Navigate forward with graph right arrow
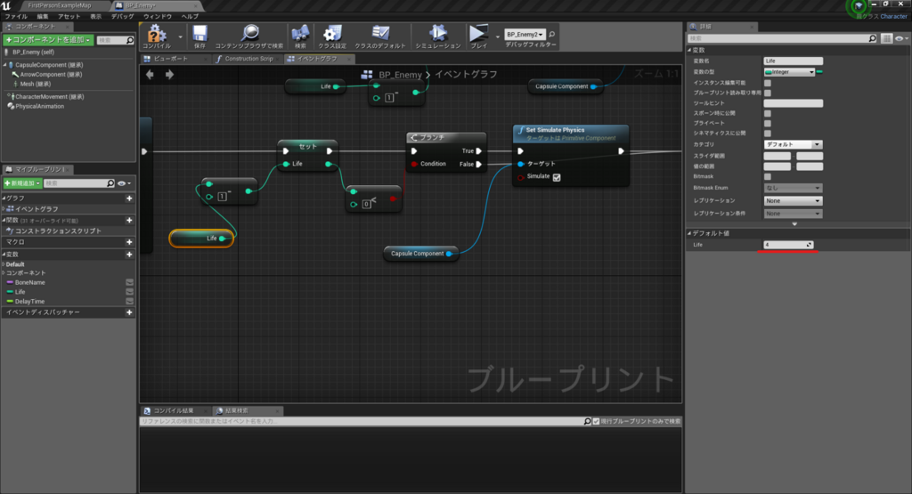Screen dimensions: 912x494 169,75
